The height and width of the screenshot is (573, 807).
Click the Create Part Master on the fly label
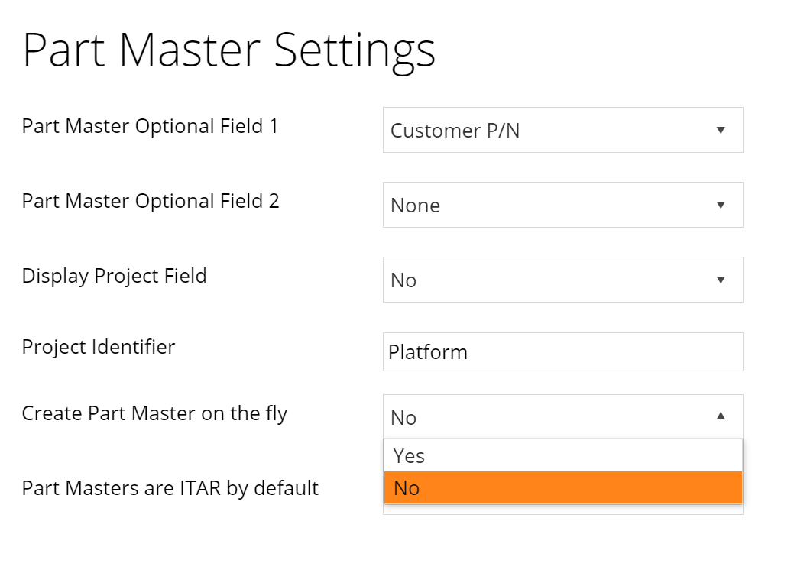[x=154, y=414]
